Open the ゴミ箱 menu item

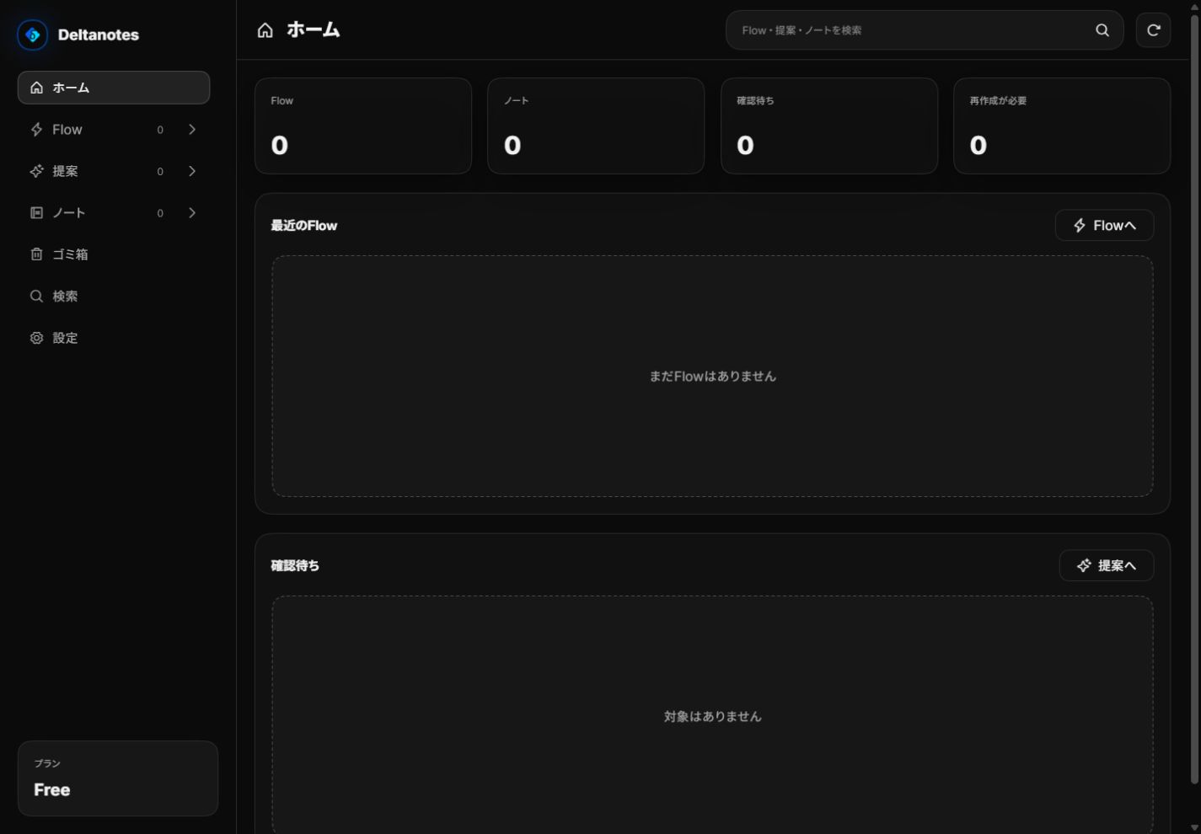(114, 254)
